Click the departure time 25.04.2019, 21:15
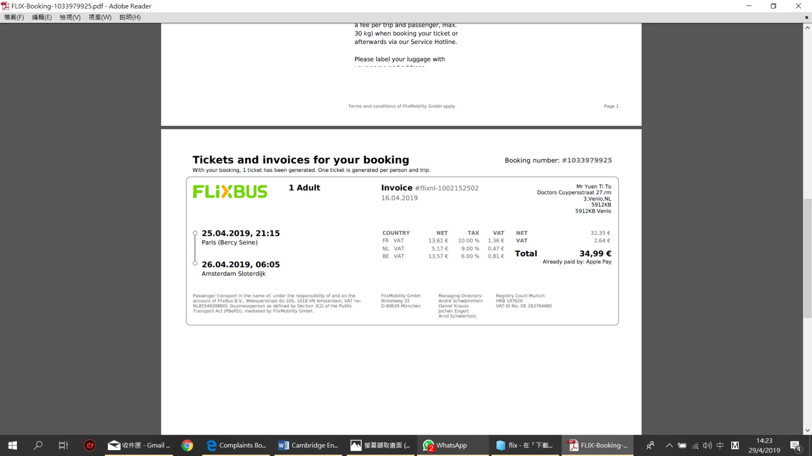The height and width of the screenshot is (456, 812). [241, 233]
